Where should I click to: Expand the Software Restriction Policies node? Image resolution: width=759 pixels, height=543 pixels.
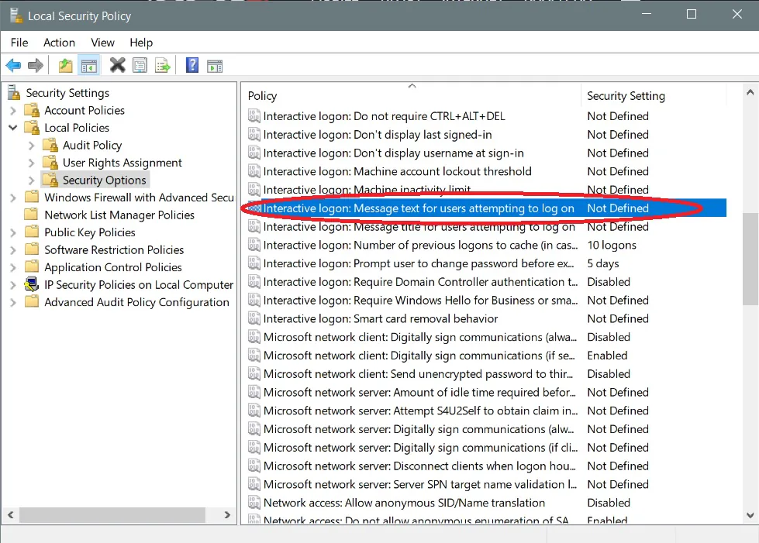pyautogui.click(x=13, y=250)
